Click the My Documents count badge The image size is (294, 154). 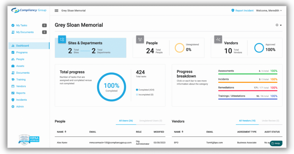44,32
